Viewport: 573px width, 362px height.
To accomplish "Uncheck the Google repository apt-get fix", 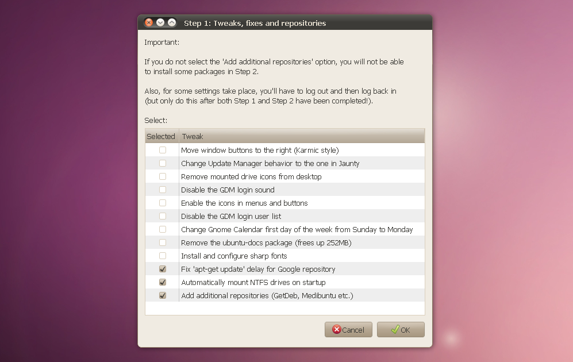I will point(163,269).
